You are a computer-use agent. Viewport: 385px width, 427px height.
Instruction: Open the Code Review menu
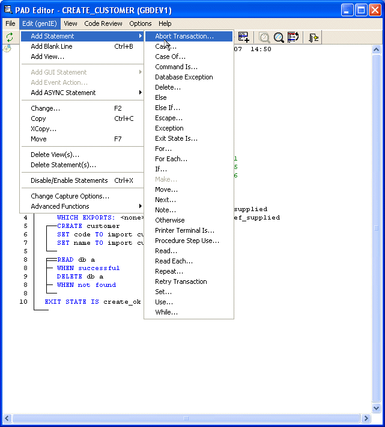coord(103,23)
